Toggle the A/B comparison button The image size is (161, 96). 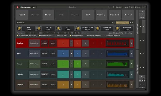click(142, 76)
